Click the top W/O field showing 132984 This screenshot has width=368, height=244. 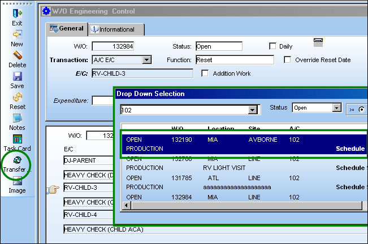[113, 46]
